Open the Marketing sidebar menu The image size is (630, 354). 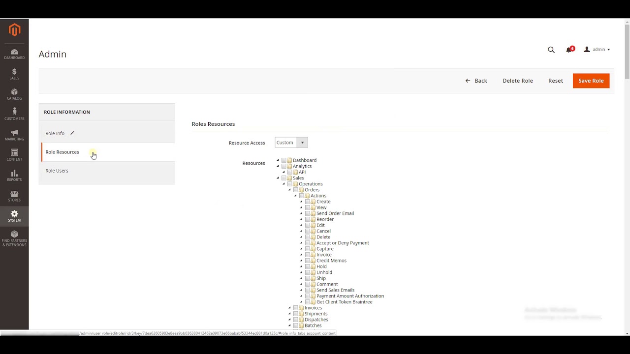pyautogui.click(x=14, y=136)
